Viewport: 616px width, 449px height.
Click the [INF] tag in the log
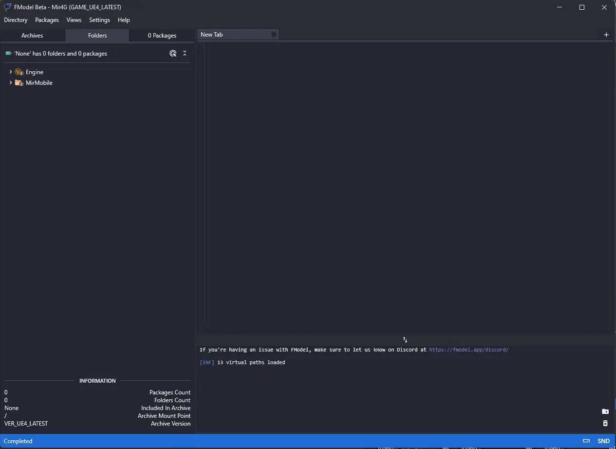[x=207, y=362]
